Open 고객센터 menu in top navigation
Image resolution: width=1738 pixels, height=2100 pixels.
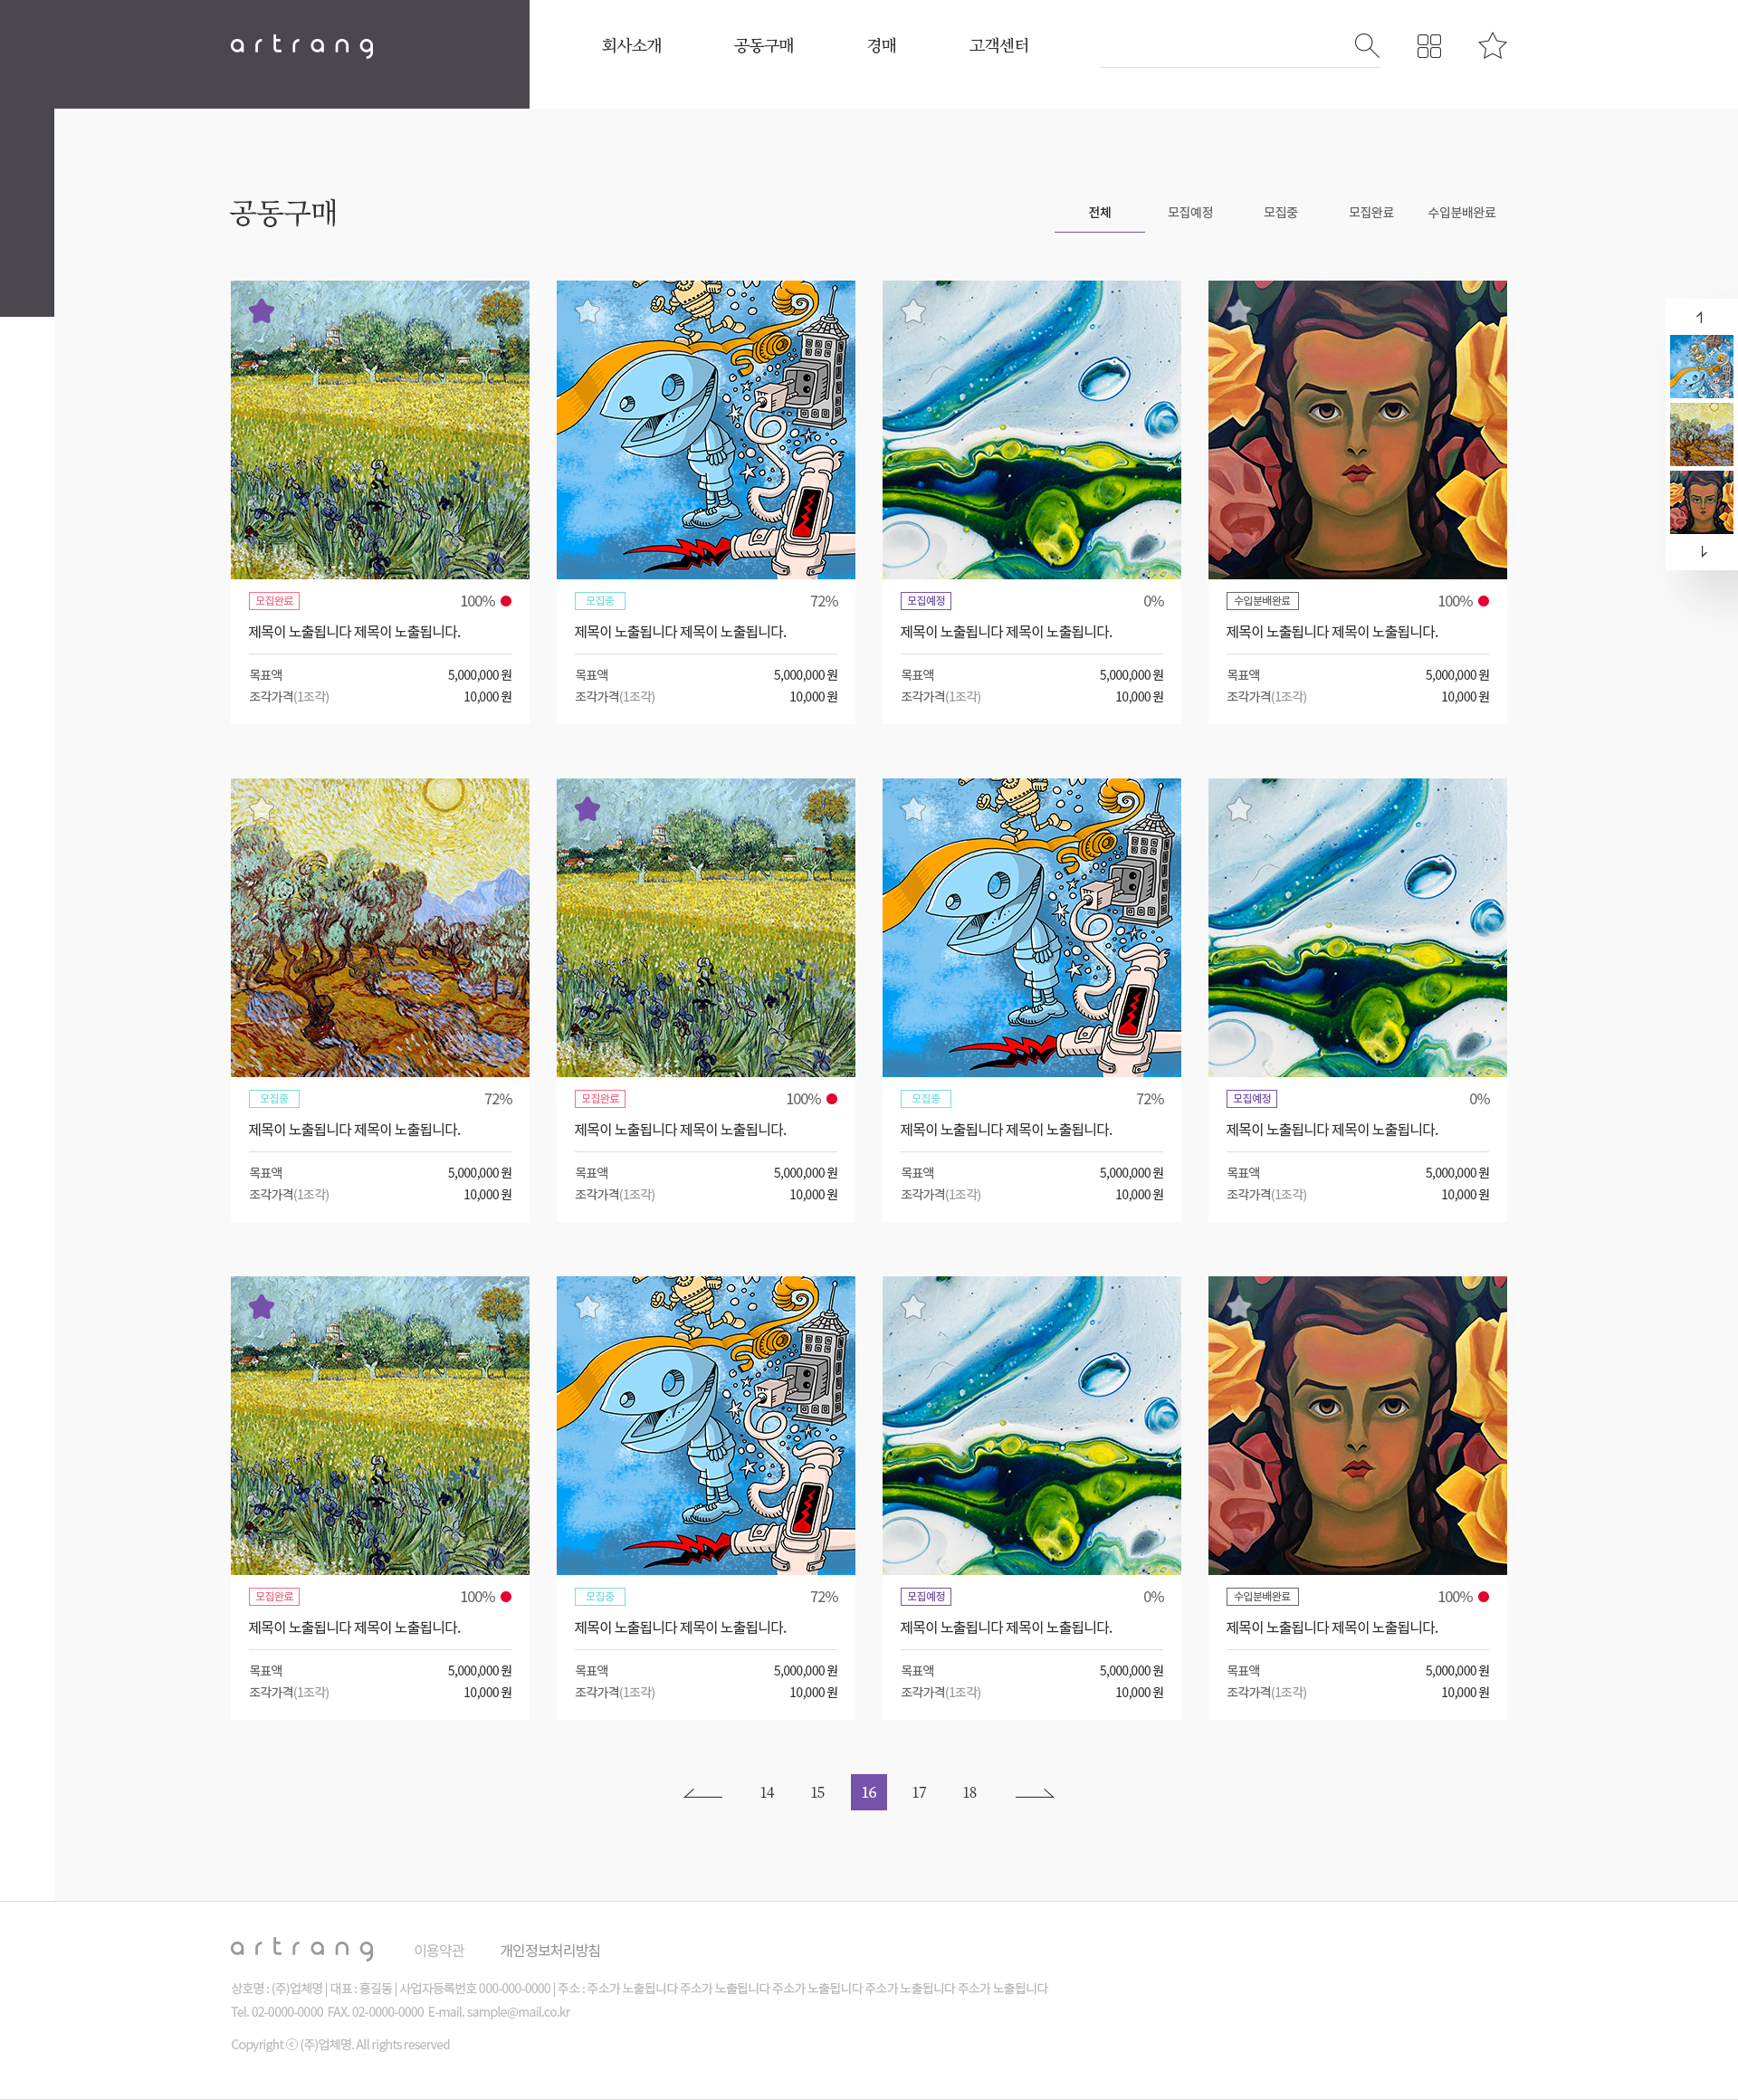pyautogui.click(x=998, y=46)
